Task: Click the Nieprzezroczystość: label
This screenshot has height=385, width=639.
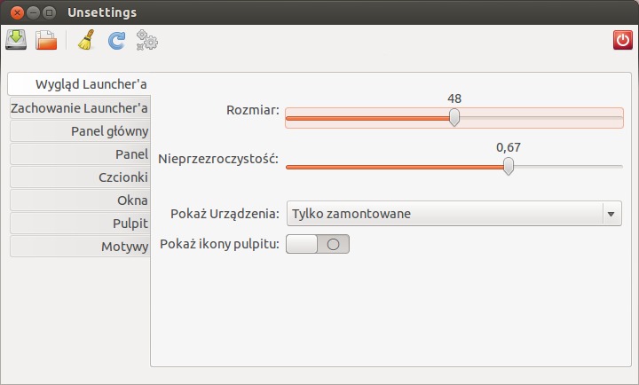Action: [x=218, y=159]
